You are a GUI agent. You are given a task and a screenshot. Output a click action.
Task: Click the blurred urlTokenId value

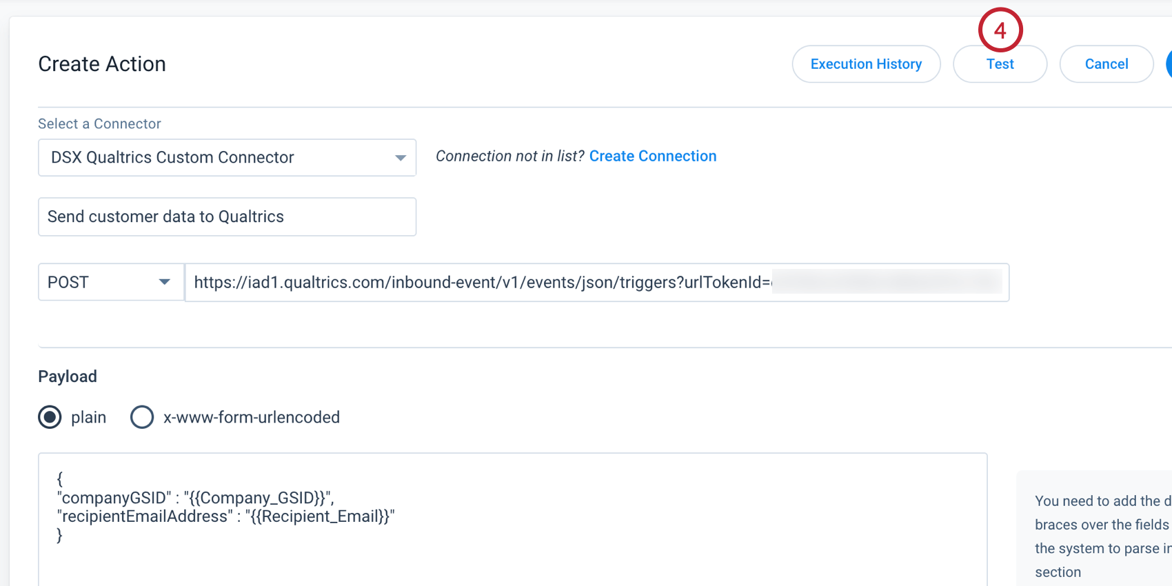pos(886,282)
